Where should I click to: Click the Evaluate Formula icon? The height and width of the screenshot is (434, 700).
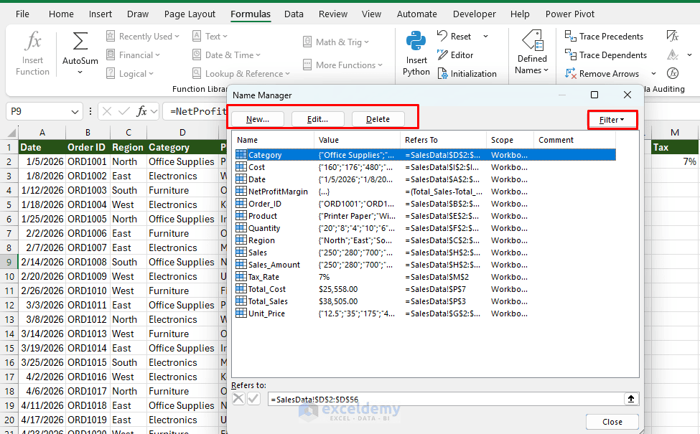pos(672,73)
